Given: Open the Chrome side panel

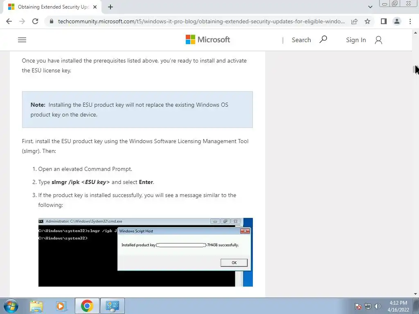Looking at the screenshot, I should pos(384,21).
